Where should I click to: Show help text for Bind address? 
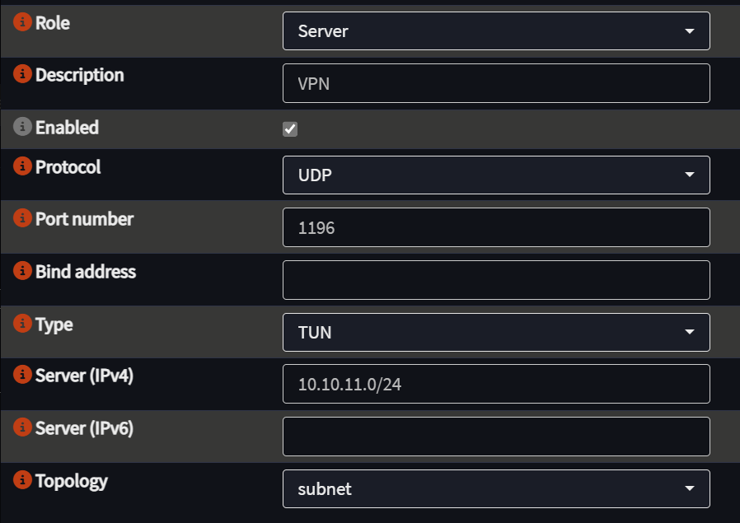coord(22,271)
